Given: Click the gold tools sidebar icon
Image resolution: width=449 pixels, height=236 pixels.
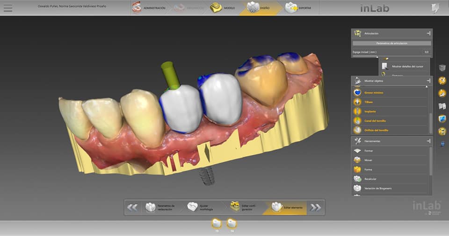Looking at the screenshot, I should point(442,81).
